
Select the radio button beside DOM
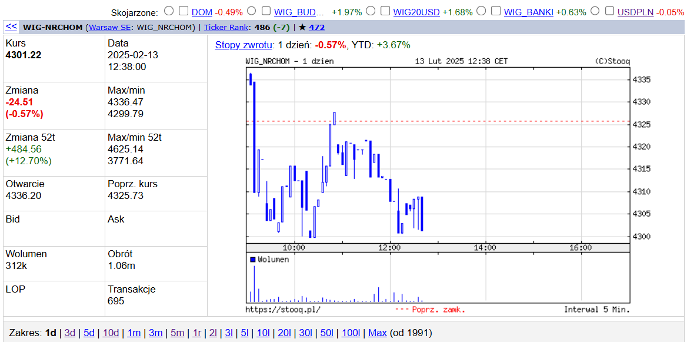click(169, 11)
